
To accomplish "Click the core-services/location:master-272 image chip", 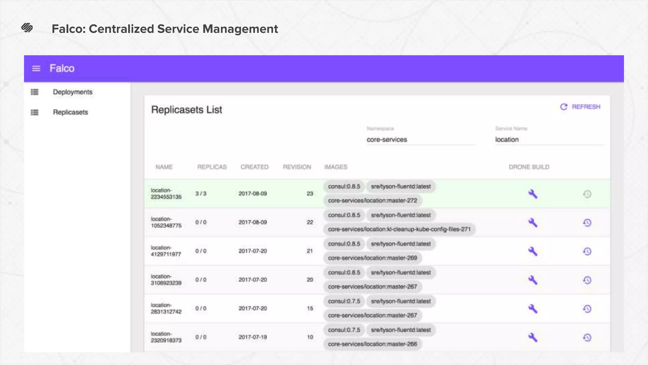I will click(x=372, y=201).
